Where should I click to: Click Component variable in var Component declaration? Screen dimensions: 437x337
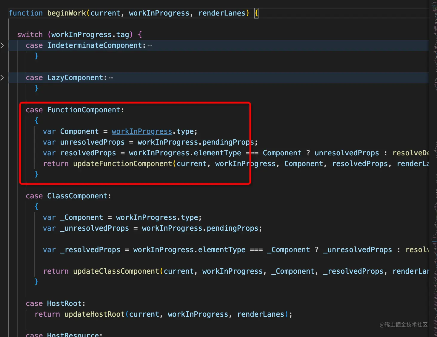tap(79, 131)
